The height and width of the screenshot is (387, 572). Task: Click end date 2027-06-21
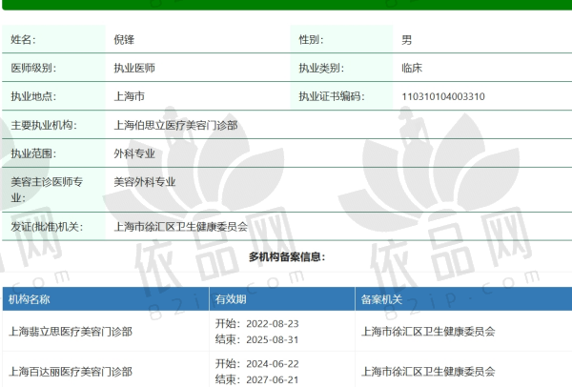click(x=273, y=379)
